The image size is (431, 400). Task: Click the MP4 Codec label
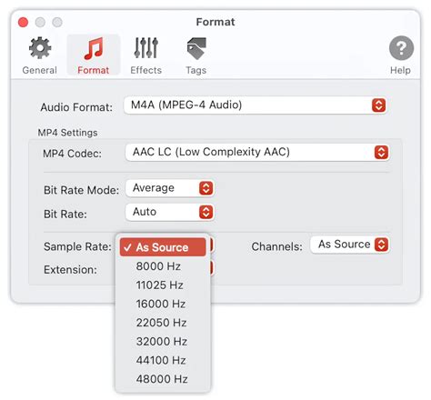(x=72, y=154)
